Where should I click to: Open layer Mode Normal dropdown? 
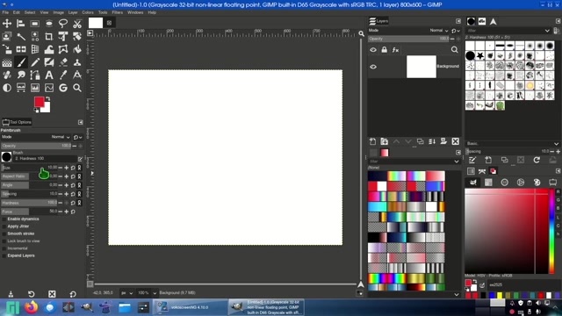click(439, 31)
